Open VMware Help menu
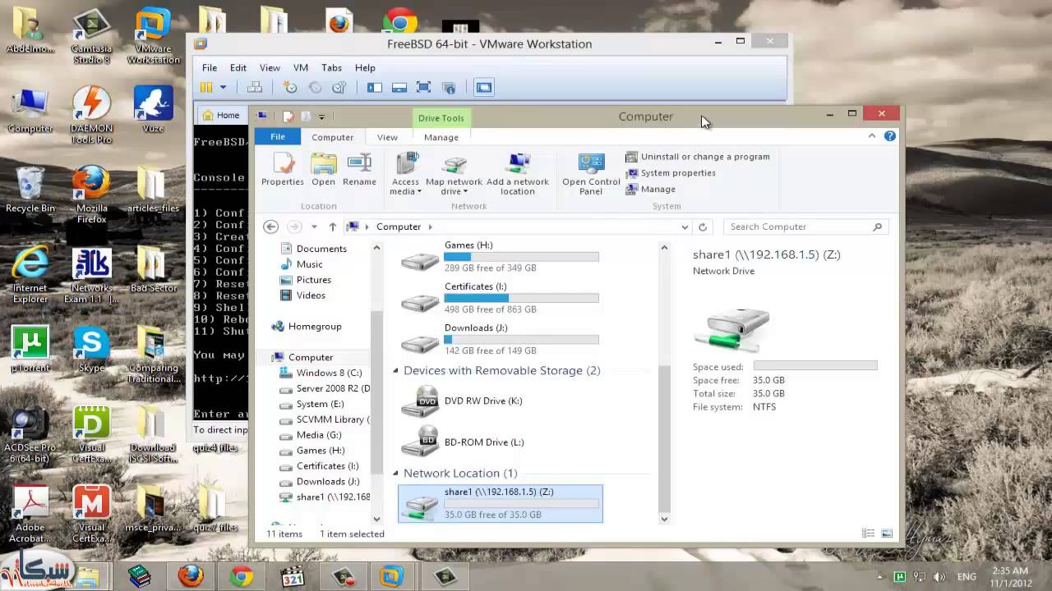This screenshot has height=591, width=1052. (365, 68)
